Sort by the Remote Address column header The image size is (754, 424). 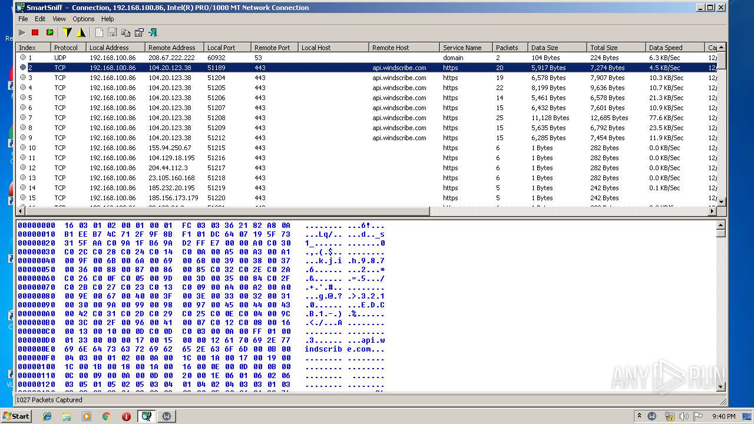(174, 48)
